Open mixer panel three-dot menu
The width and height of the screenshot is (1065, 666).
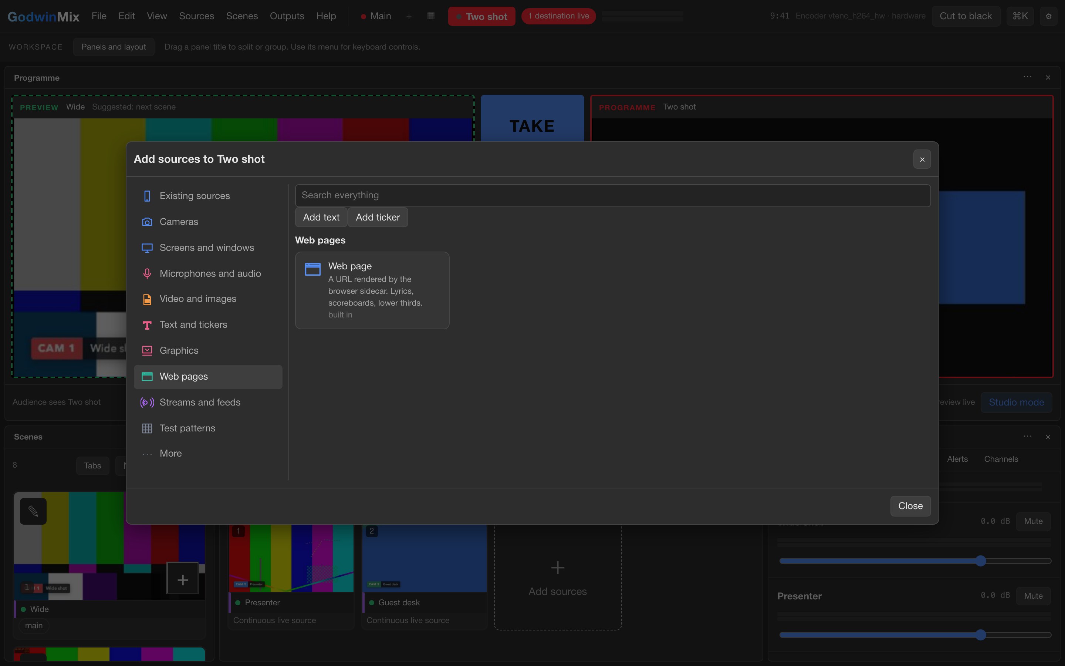pyautogui.click(x=1027, y=437)
